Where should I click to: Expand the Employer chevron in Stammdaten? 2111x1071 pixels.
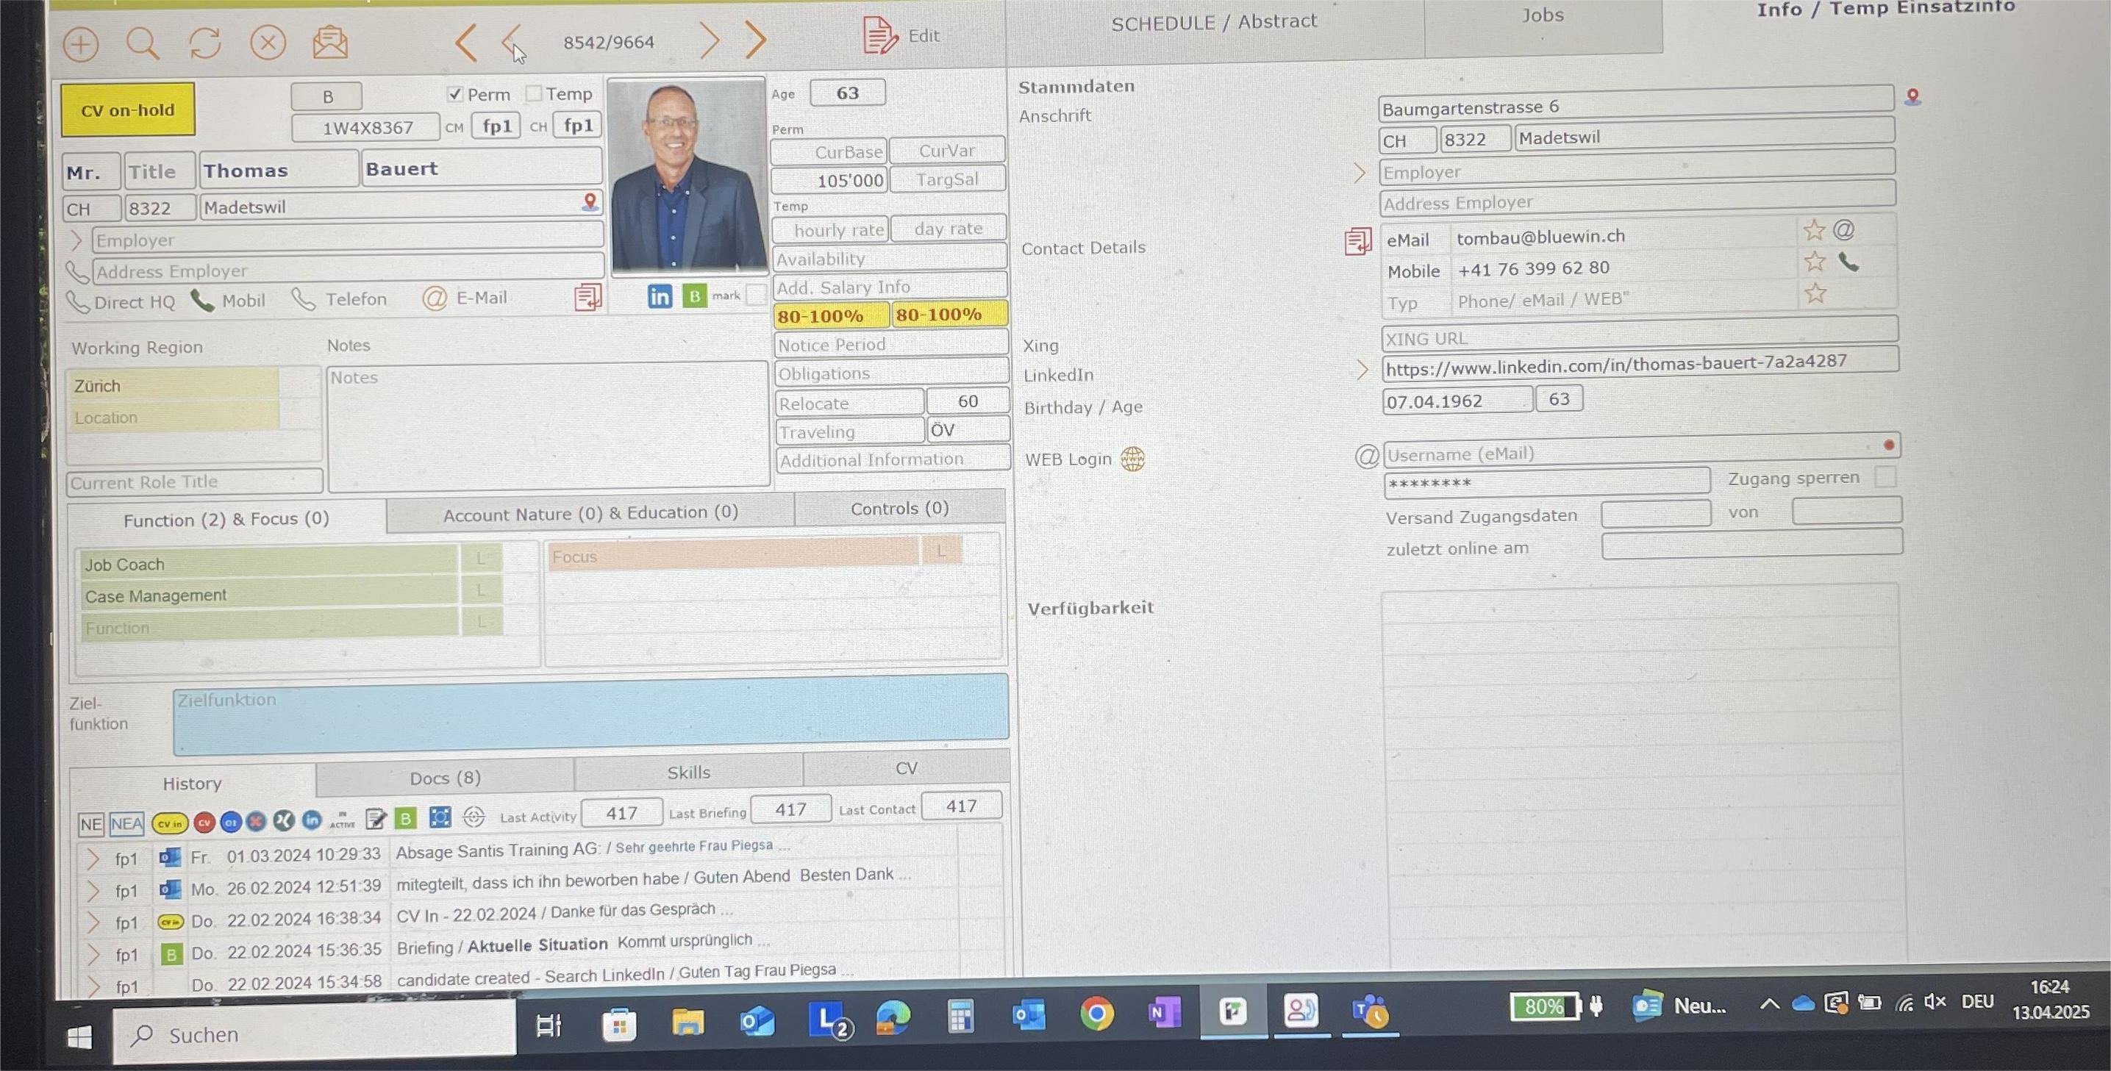coord(1360,173)
